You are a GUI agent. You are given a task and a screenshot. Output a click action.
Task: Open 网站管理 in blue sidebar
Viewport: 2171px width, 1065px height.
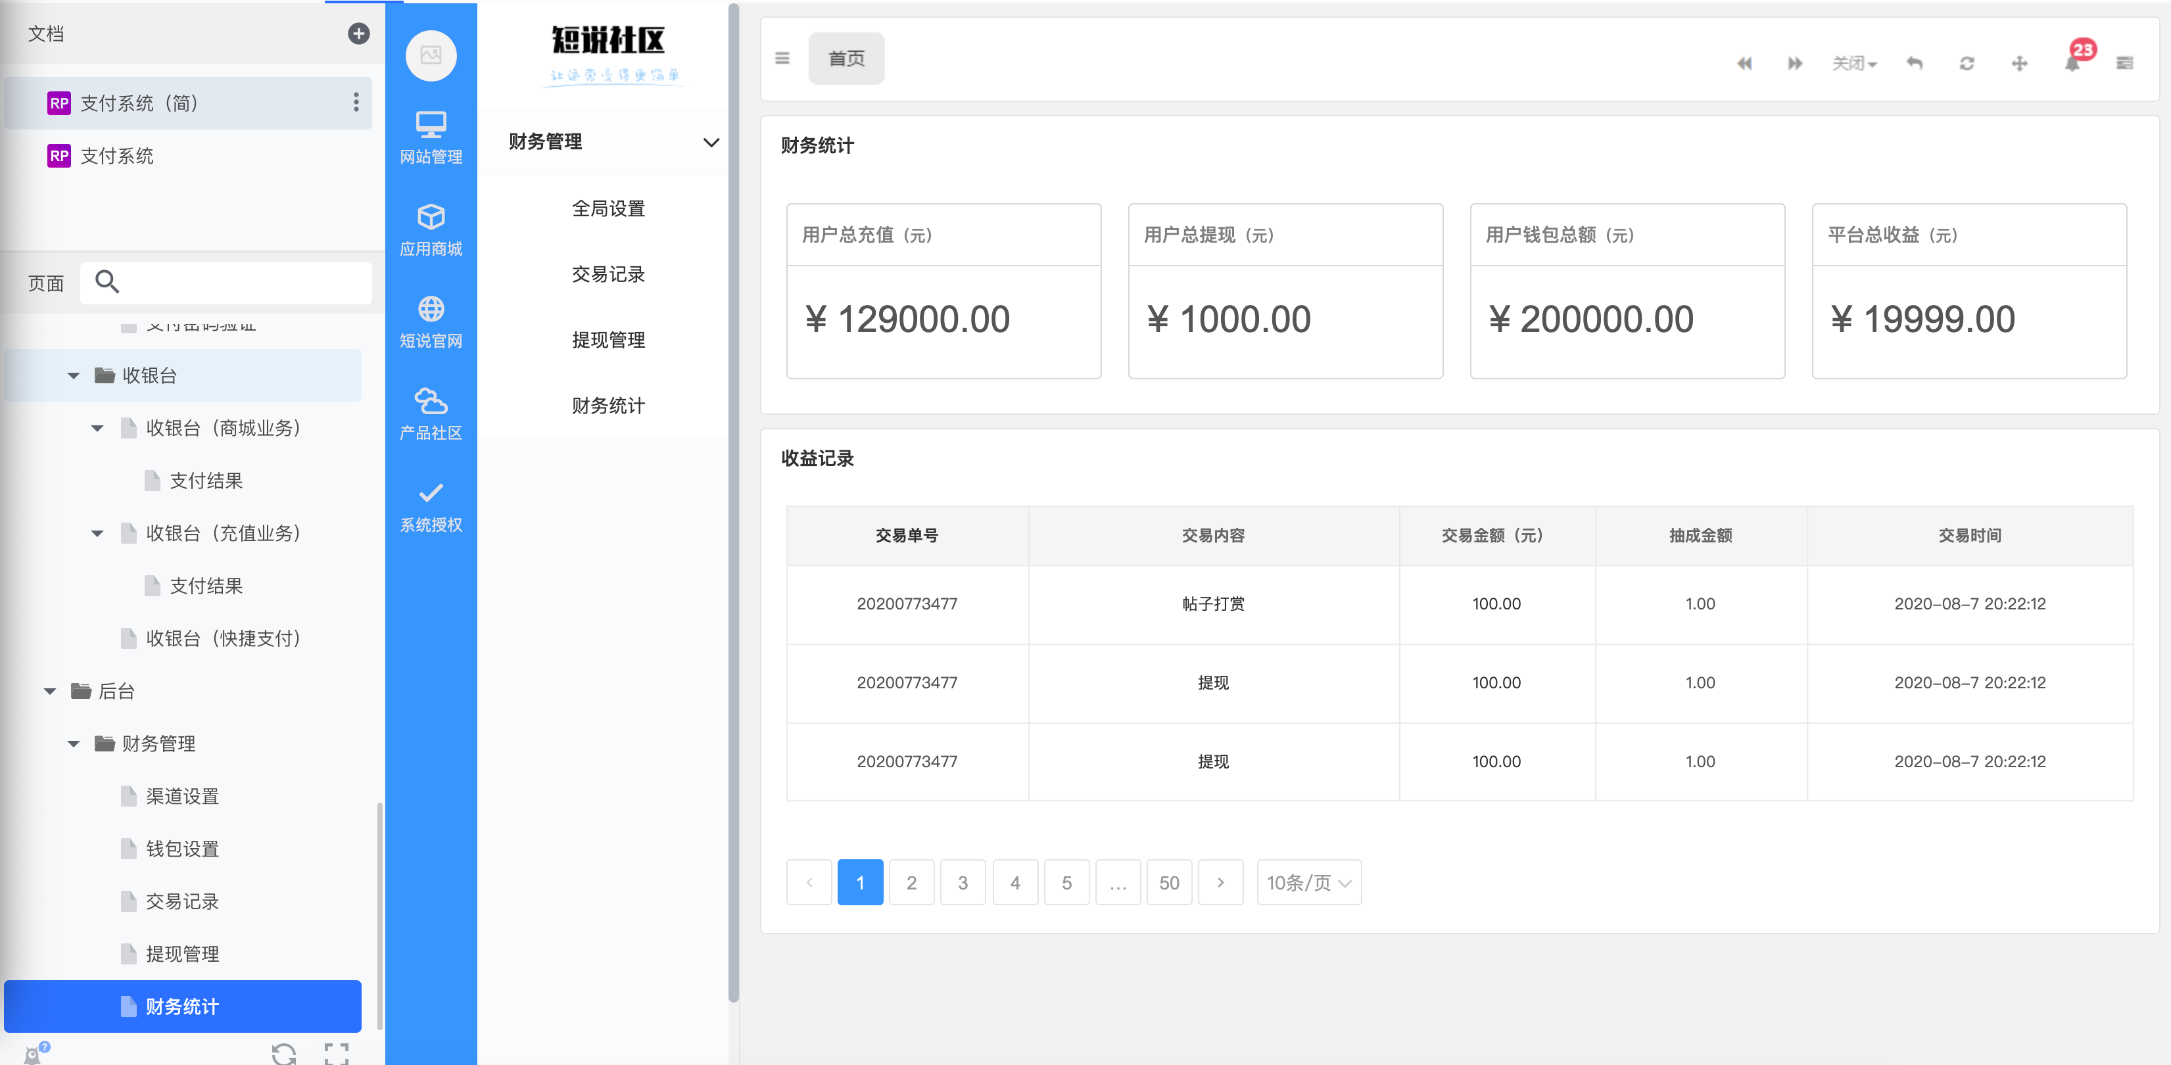point(431,139)
